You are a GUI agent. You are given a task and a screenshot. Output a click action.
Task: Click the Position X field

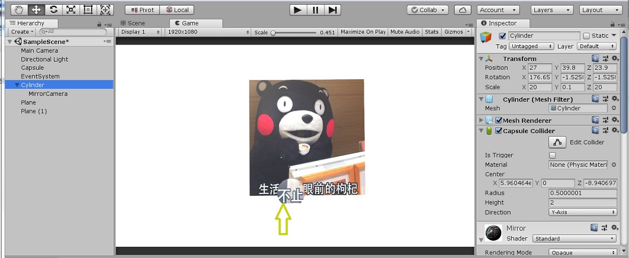(540, 67)
